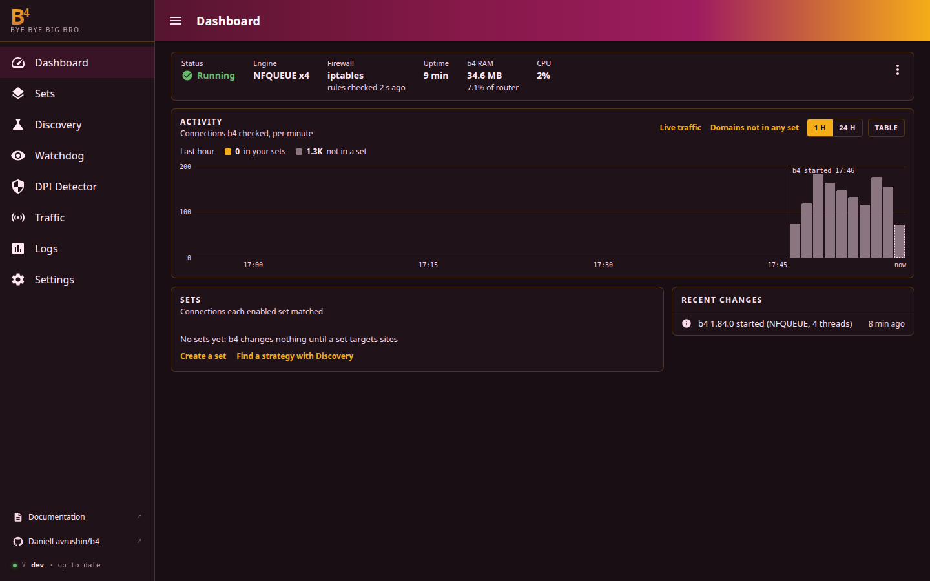Screen dimensions: 930x581
Task: Switch the activity chart to 1 H
Action: pyautogui.click(x=820, y=128)
